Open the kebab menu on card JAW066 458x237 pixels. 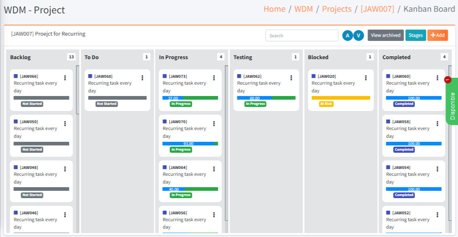(x=65, y=78)
